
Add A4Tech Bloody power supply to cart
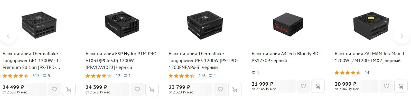point(318,86)
